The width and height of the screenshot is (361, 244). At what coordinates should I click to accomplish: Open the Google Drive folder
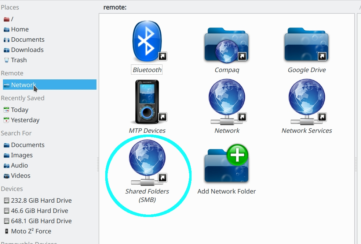pyautogui.click(x=306, y=45)
